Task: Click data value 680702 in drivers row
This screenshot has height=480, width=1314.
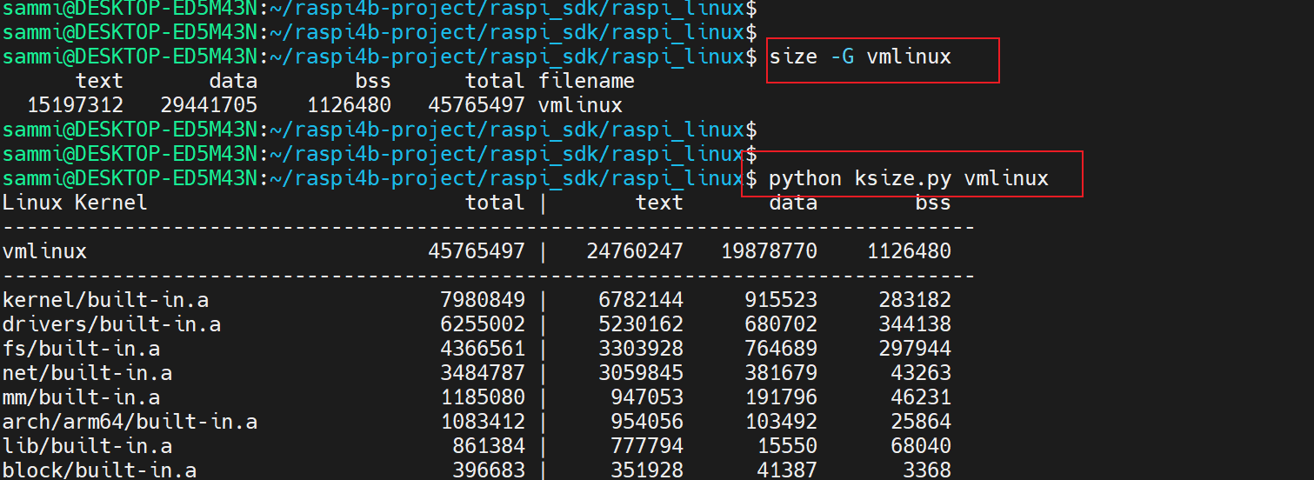Action: (781, 325)
